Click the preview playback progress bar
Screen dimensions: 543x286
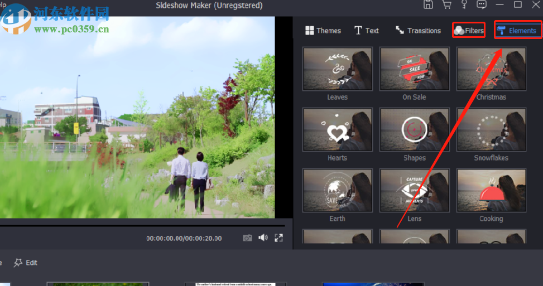tap(142, 226)
